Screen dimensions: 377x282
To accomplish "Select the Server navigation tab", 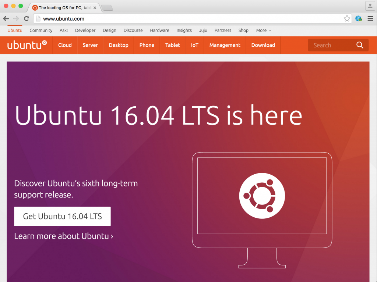I will coord(90,45).
